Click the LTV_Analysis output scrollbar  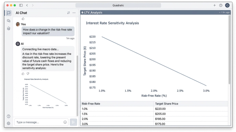pyautogui.click(x=229, y=50)
